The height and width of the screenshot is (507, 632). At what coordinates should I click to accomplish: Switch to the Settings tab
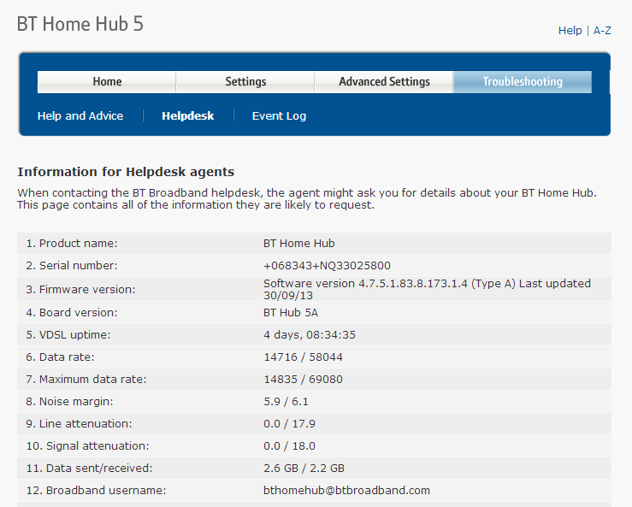(245, 82)
